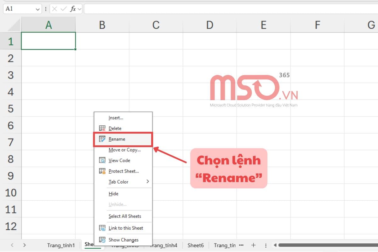The image size is (378, 252).
Task: Click the Insert Function fx icon
Action: (73, 9)
